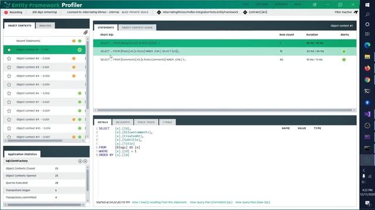375x210 pixels.
Task: Click orange alert dot on Object context #4
Action: (x=74, y=76)
